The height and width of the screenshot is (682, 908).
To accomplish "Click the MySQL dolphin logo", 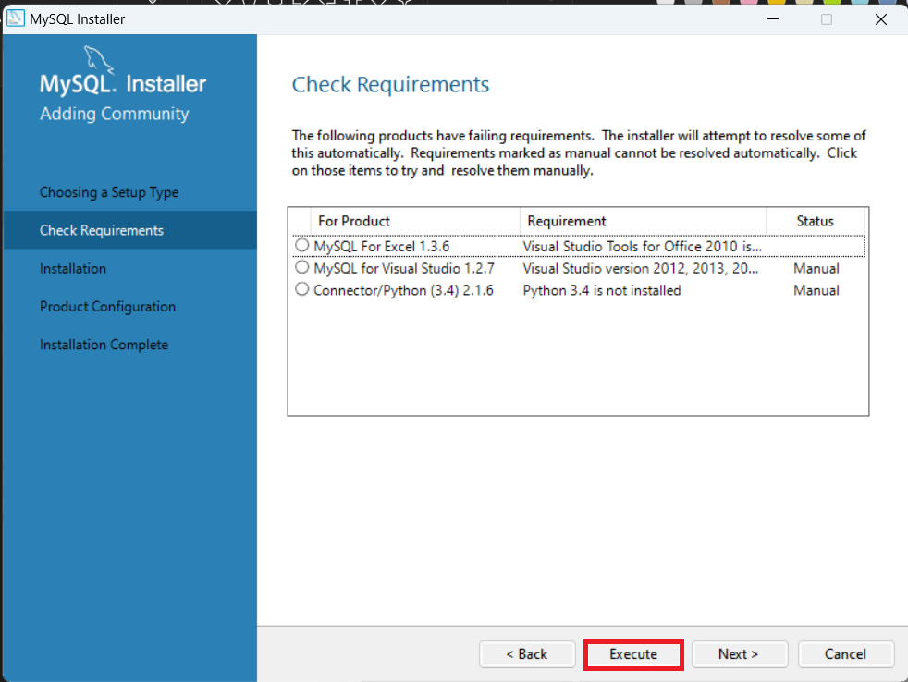I will coord(98,60).
